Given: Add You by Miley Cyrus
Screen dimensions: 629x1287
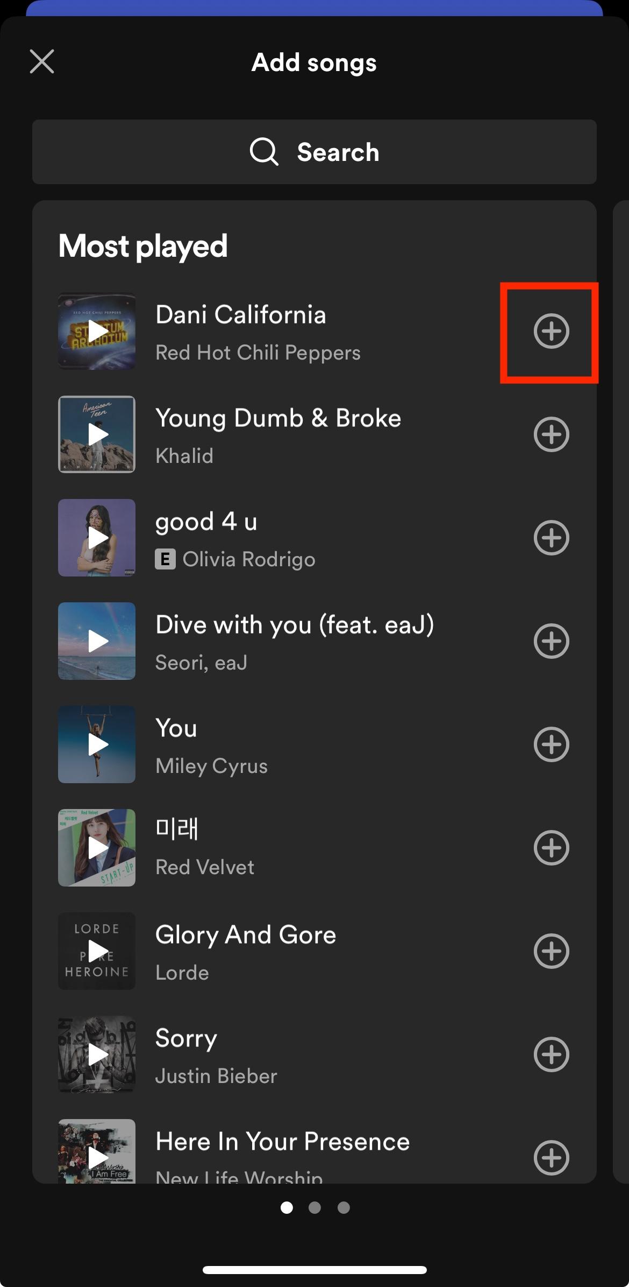Looking at the screenshot, I should coord(551,744).
